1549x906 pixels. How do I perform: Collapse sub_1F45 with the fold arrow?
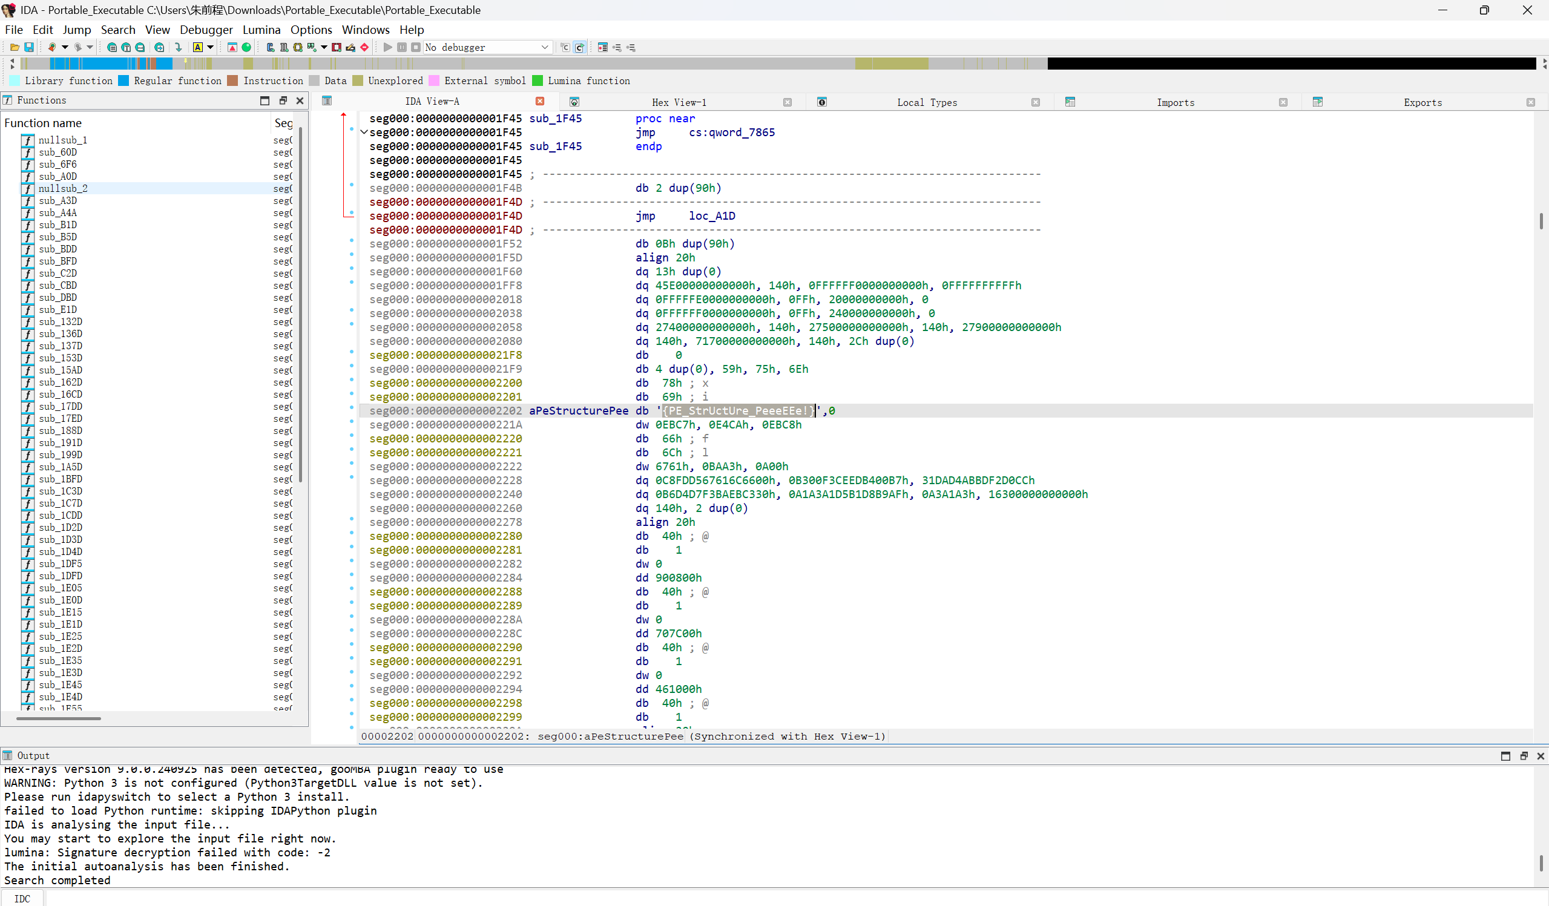364,132
